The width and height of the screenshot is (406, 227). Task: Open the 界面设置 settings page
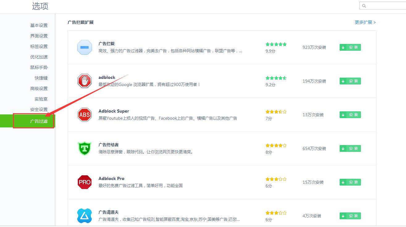click(38, 36)
